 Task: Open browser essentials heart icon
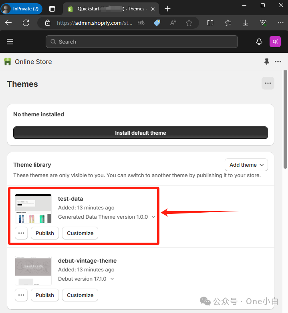[263, 23]
